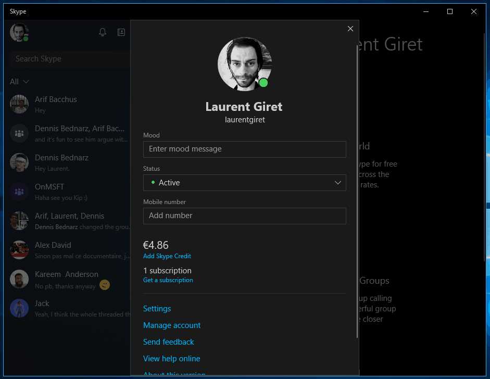Click Alex David's avatar

coord(19,250)
